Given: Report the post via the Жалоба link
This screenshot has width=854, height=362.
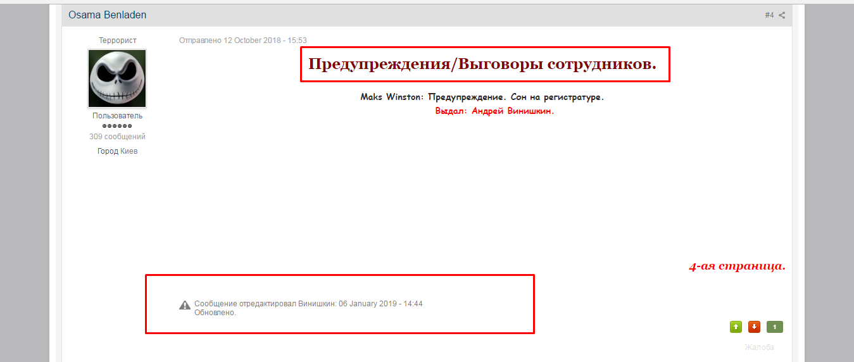Looking at the screenshot, I should [759, 347].
